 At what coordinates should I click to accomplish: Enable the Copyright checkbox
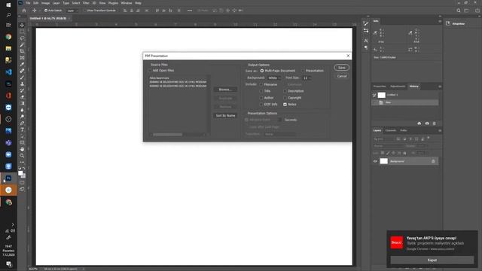285,98
